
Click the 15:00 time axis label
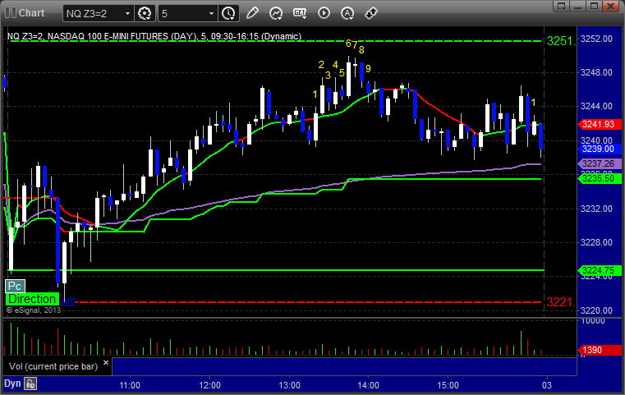click(x=448, y=385)
